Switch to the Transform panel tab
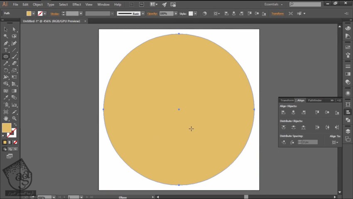This screenshot has width=353, height=199. [287, 100]
